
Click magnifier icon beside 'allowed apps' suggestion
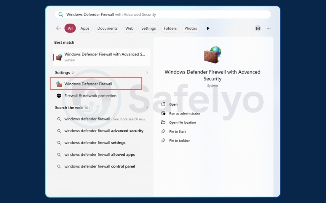click(59, 155)
